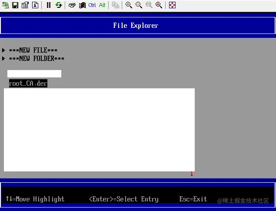Toggle the Alt key button

102,5
